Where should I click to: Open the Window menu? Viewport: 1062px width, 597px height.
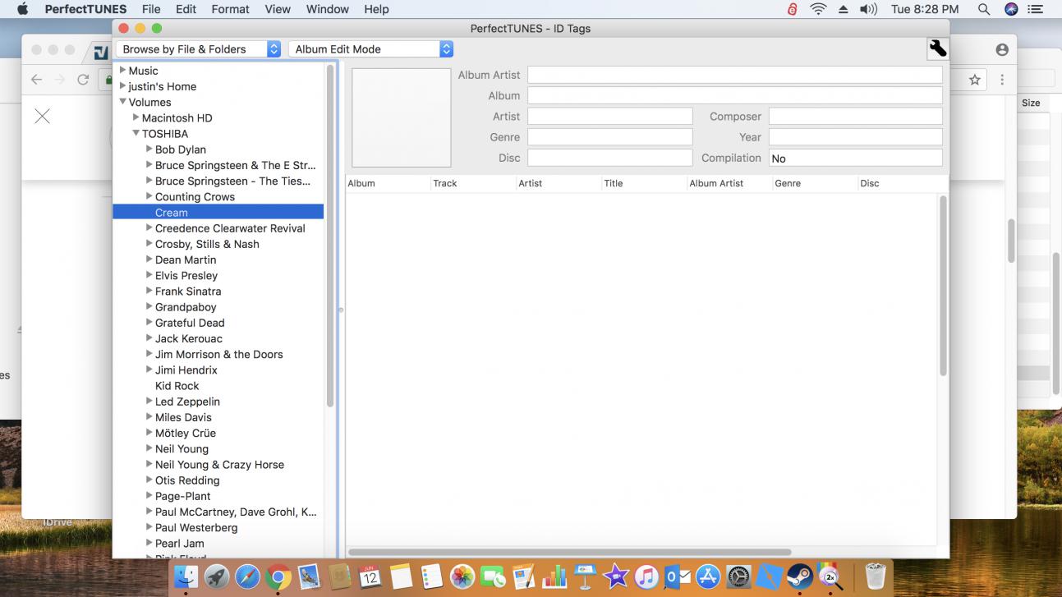click(327, 9)
